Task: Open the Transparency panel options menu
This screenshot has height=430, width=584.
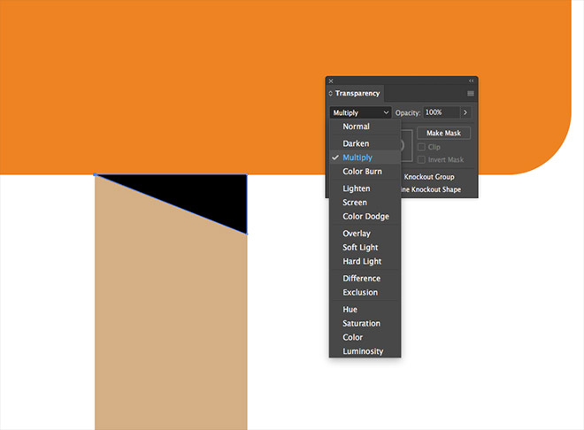Action: pyautogui.click(x=471, y=94)
